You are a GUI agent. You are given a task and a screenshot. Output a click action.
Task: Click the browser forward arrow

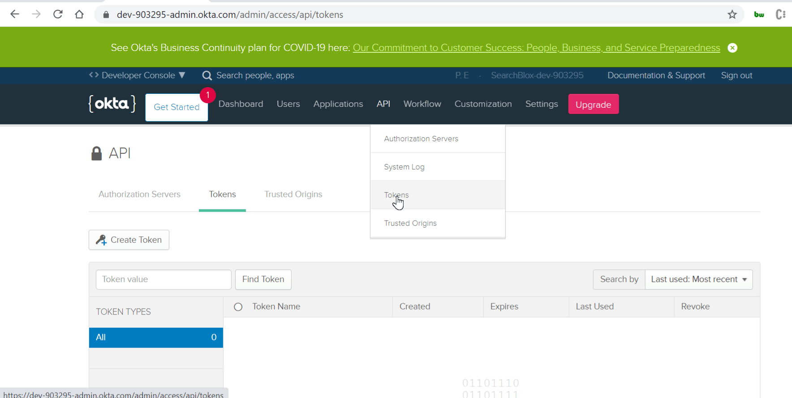pyautogui.click(x=36, y=14)
